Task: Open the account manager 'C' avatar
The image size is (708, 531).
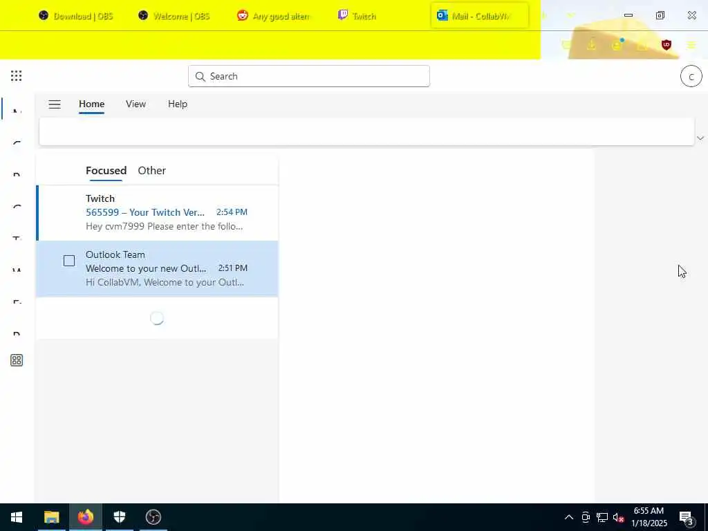Action: (691, 76)
